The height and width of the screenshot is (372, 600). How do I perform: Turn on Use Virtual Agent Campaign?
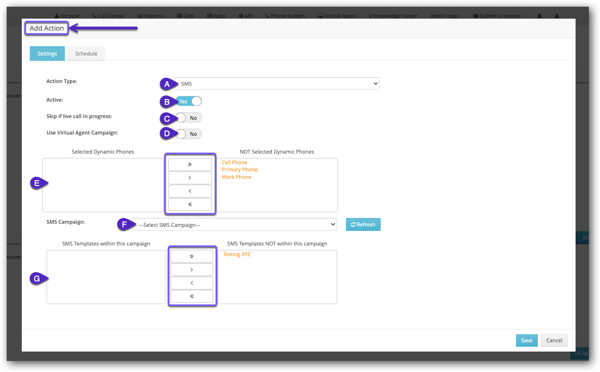(x=188, y=134)
